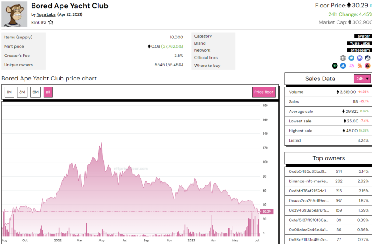Open the dark blue bar-chart analytics icon
The image size is (372, 244).
click(x=368, y=58)
